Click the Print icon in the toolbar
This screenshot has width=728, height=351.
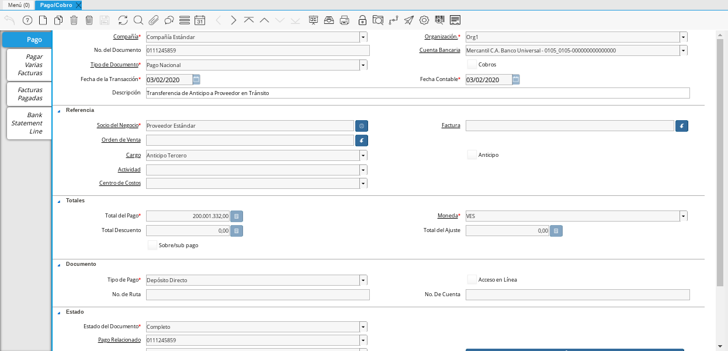[x=345, y=20]
